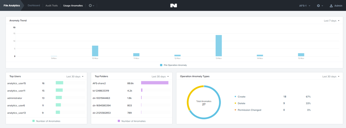Click the Delete legend dot
This screenshot has height=128, width=346.
coord(235,103)
